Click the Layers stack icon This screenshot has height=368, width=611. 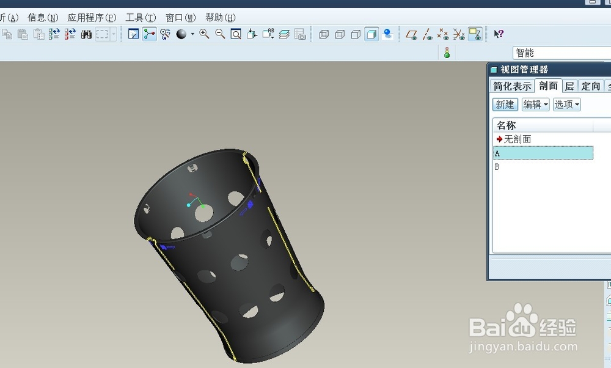[284, 34]
